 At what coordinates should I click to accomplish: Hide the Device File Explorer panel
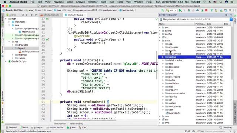[x=231, y=15]
